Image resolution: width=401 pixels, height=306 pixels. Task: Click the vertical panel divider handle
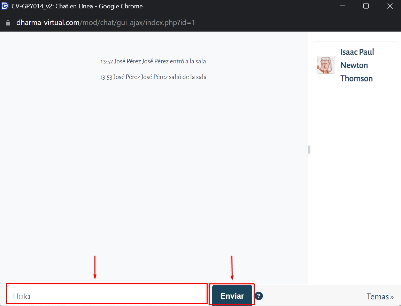pyautogui.click(x=309, y=149)
